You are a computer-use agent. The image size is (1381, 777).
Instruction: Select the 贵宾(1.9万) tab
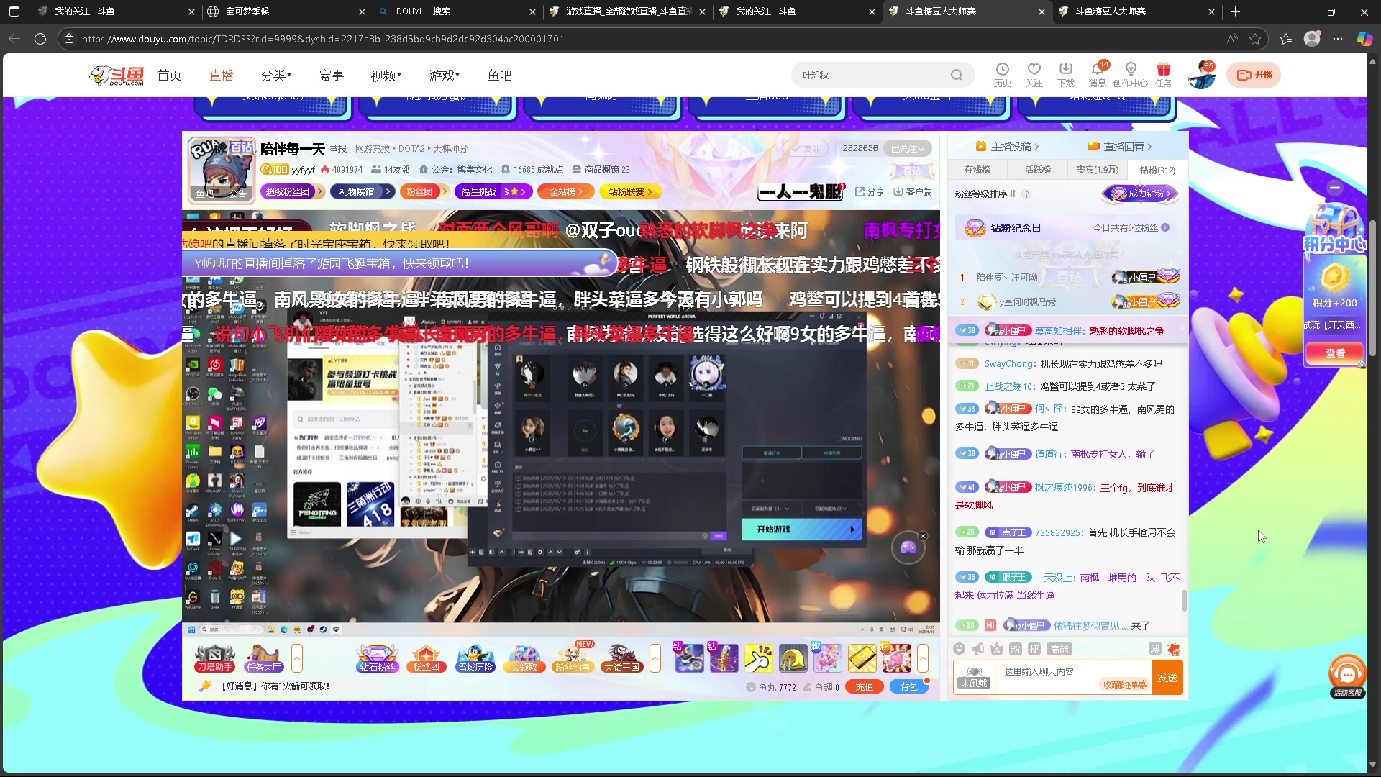click(1097, 170)
